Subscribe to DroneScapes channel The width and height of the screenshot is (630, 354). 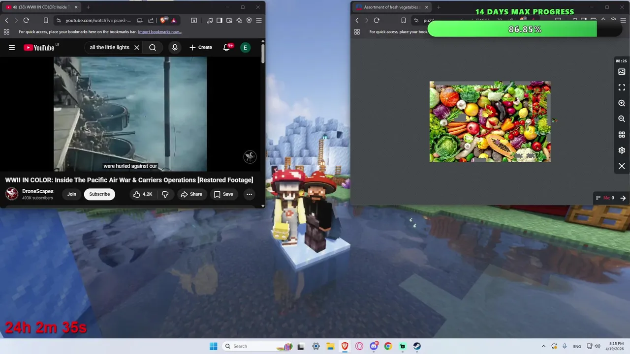click(x=99, y=194)
